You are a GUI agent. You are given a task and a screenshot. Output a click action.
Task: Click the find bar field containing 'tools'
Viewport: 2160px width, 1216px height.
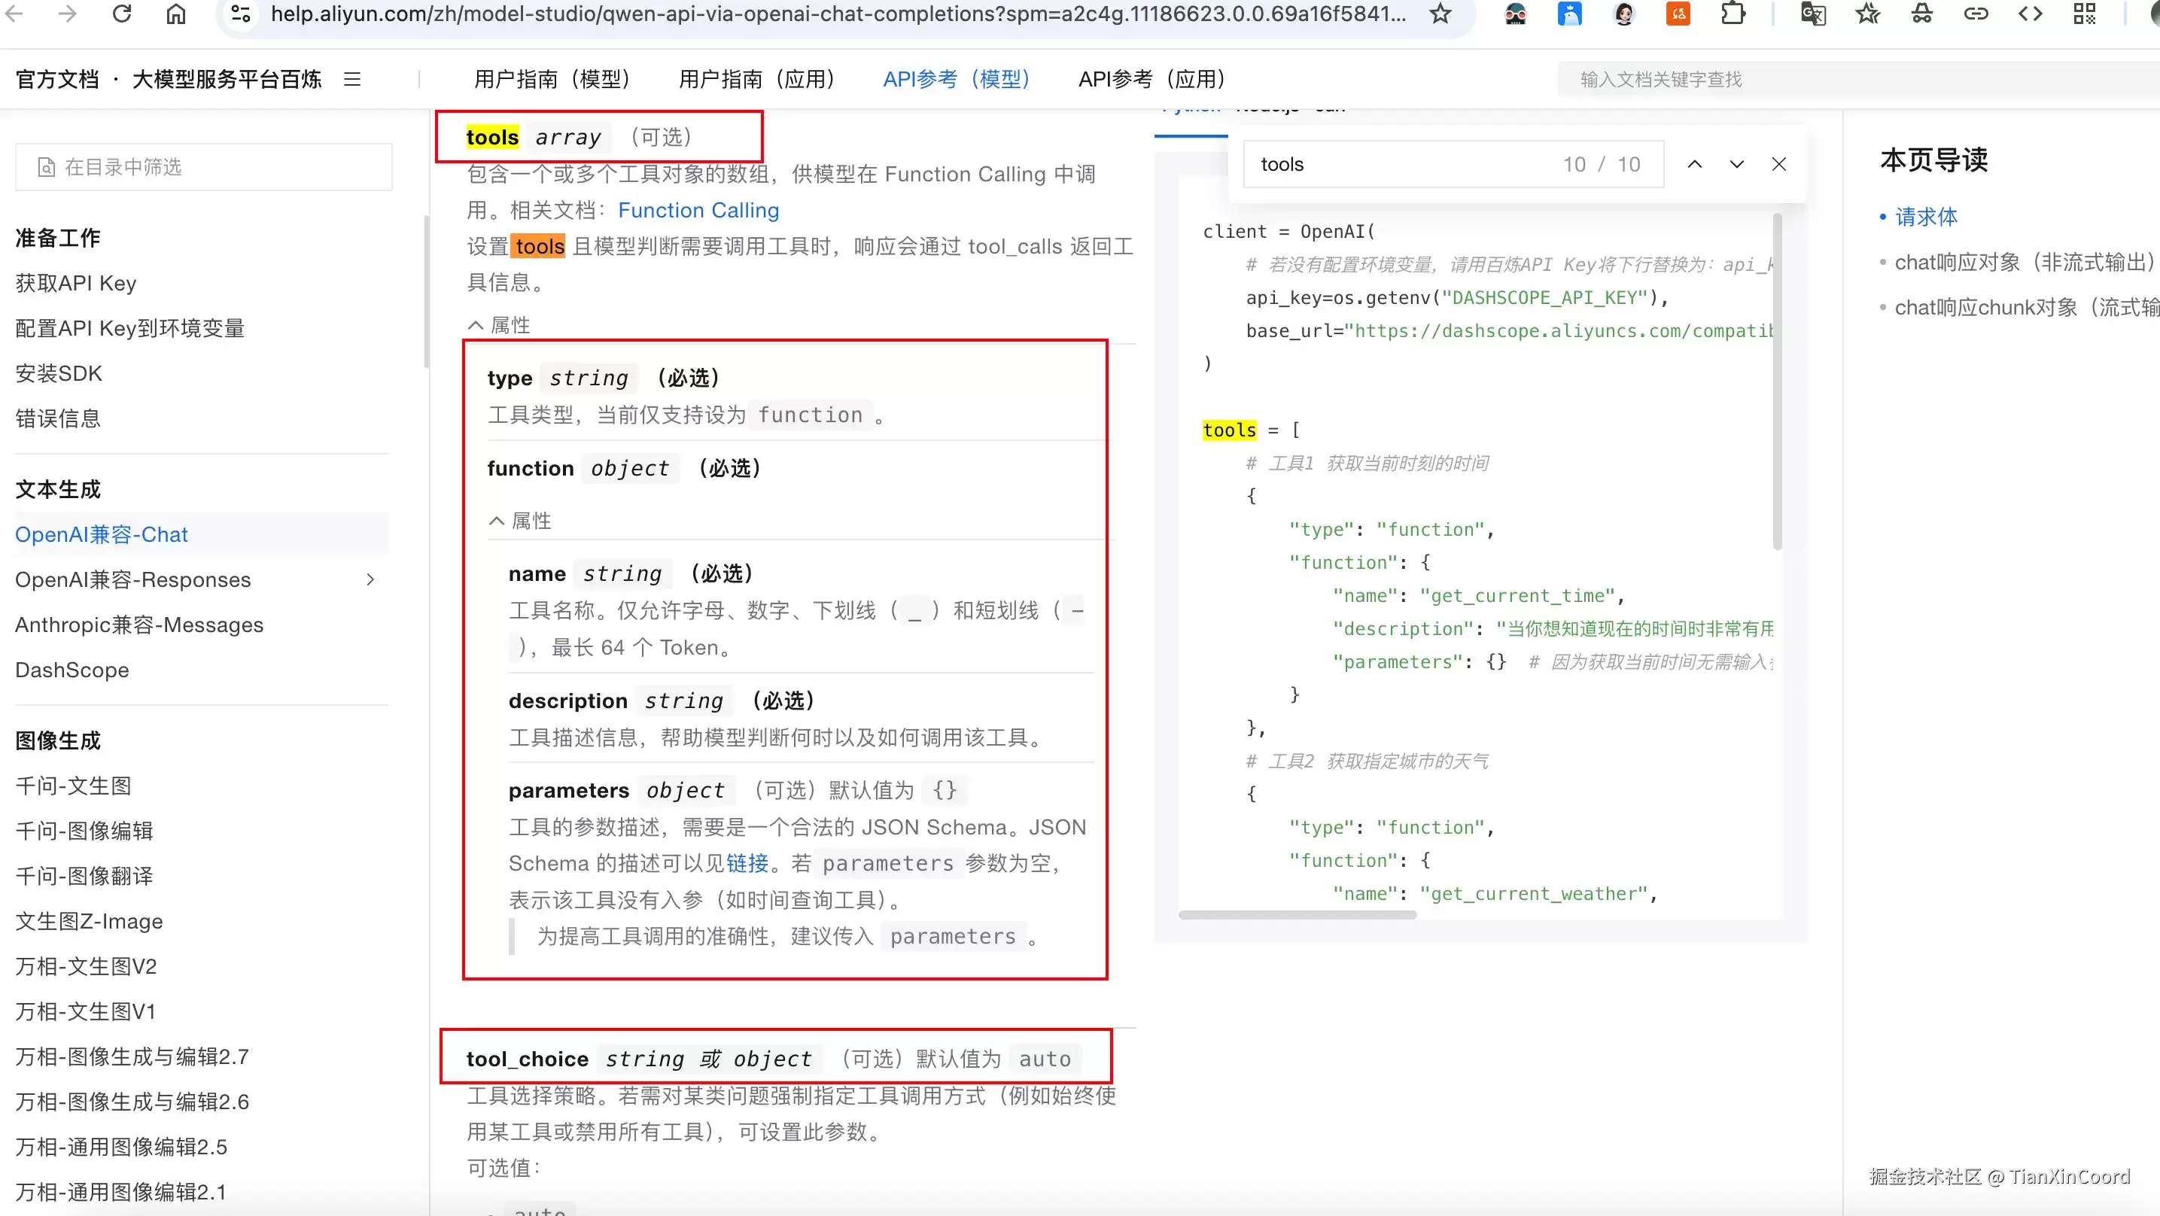point(1453,164)
